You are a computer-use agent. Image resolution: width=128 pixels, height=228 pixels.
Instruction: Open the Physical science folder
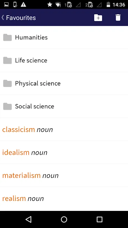click(x=64, y=84)
